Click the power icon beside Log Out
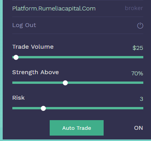The width and height of the screenshot is (151, 141). [x=140, y=25]
